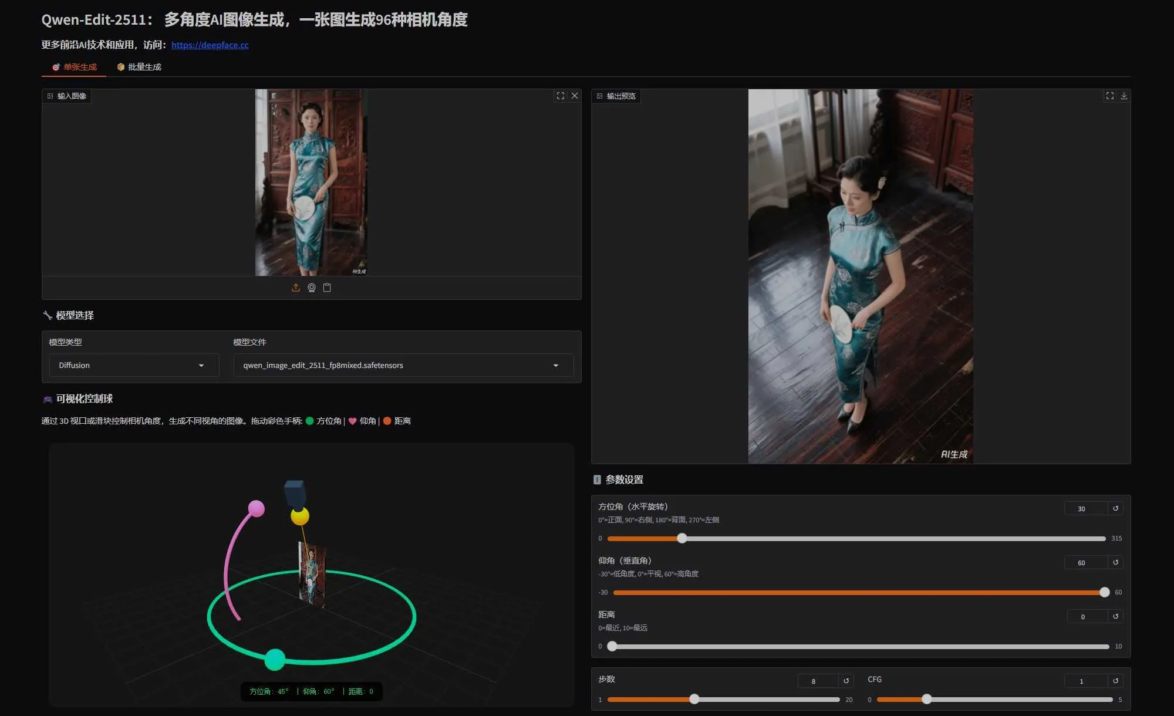Click the 方位角 numeric input field

pos(1081,508)
